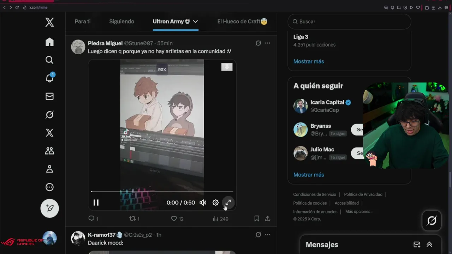Screen dimensions: 452x254
Task: Seek on the video progress bar
Action: [162, 192]
